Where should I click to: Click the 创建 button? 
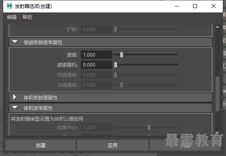[41, 145]
